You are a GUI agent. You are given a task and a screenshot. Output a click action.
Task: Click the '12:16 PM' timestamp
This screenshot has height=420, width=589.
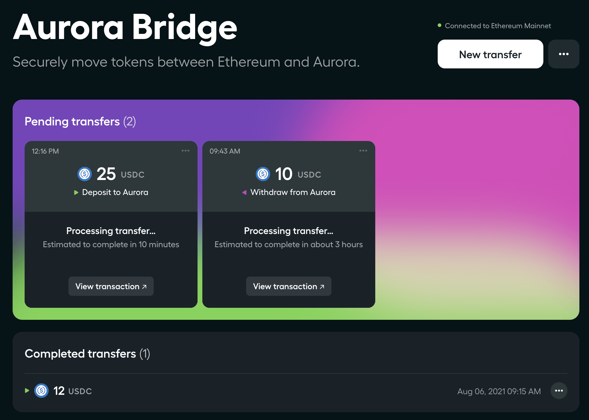click(x=45, y=151)
